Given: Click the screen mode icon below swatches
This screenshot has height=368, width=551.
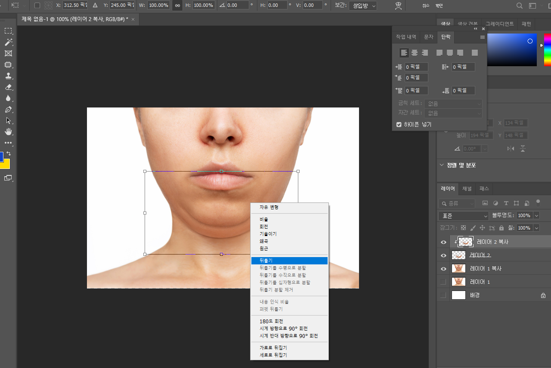Looking at the screenshot, I should click(8, 178).
